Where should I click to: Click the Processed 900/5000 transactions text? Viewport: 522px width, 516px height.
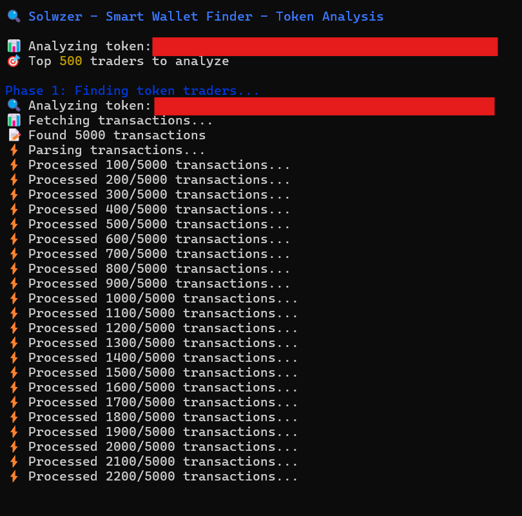coord(159,283)
